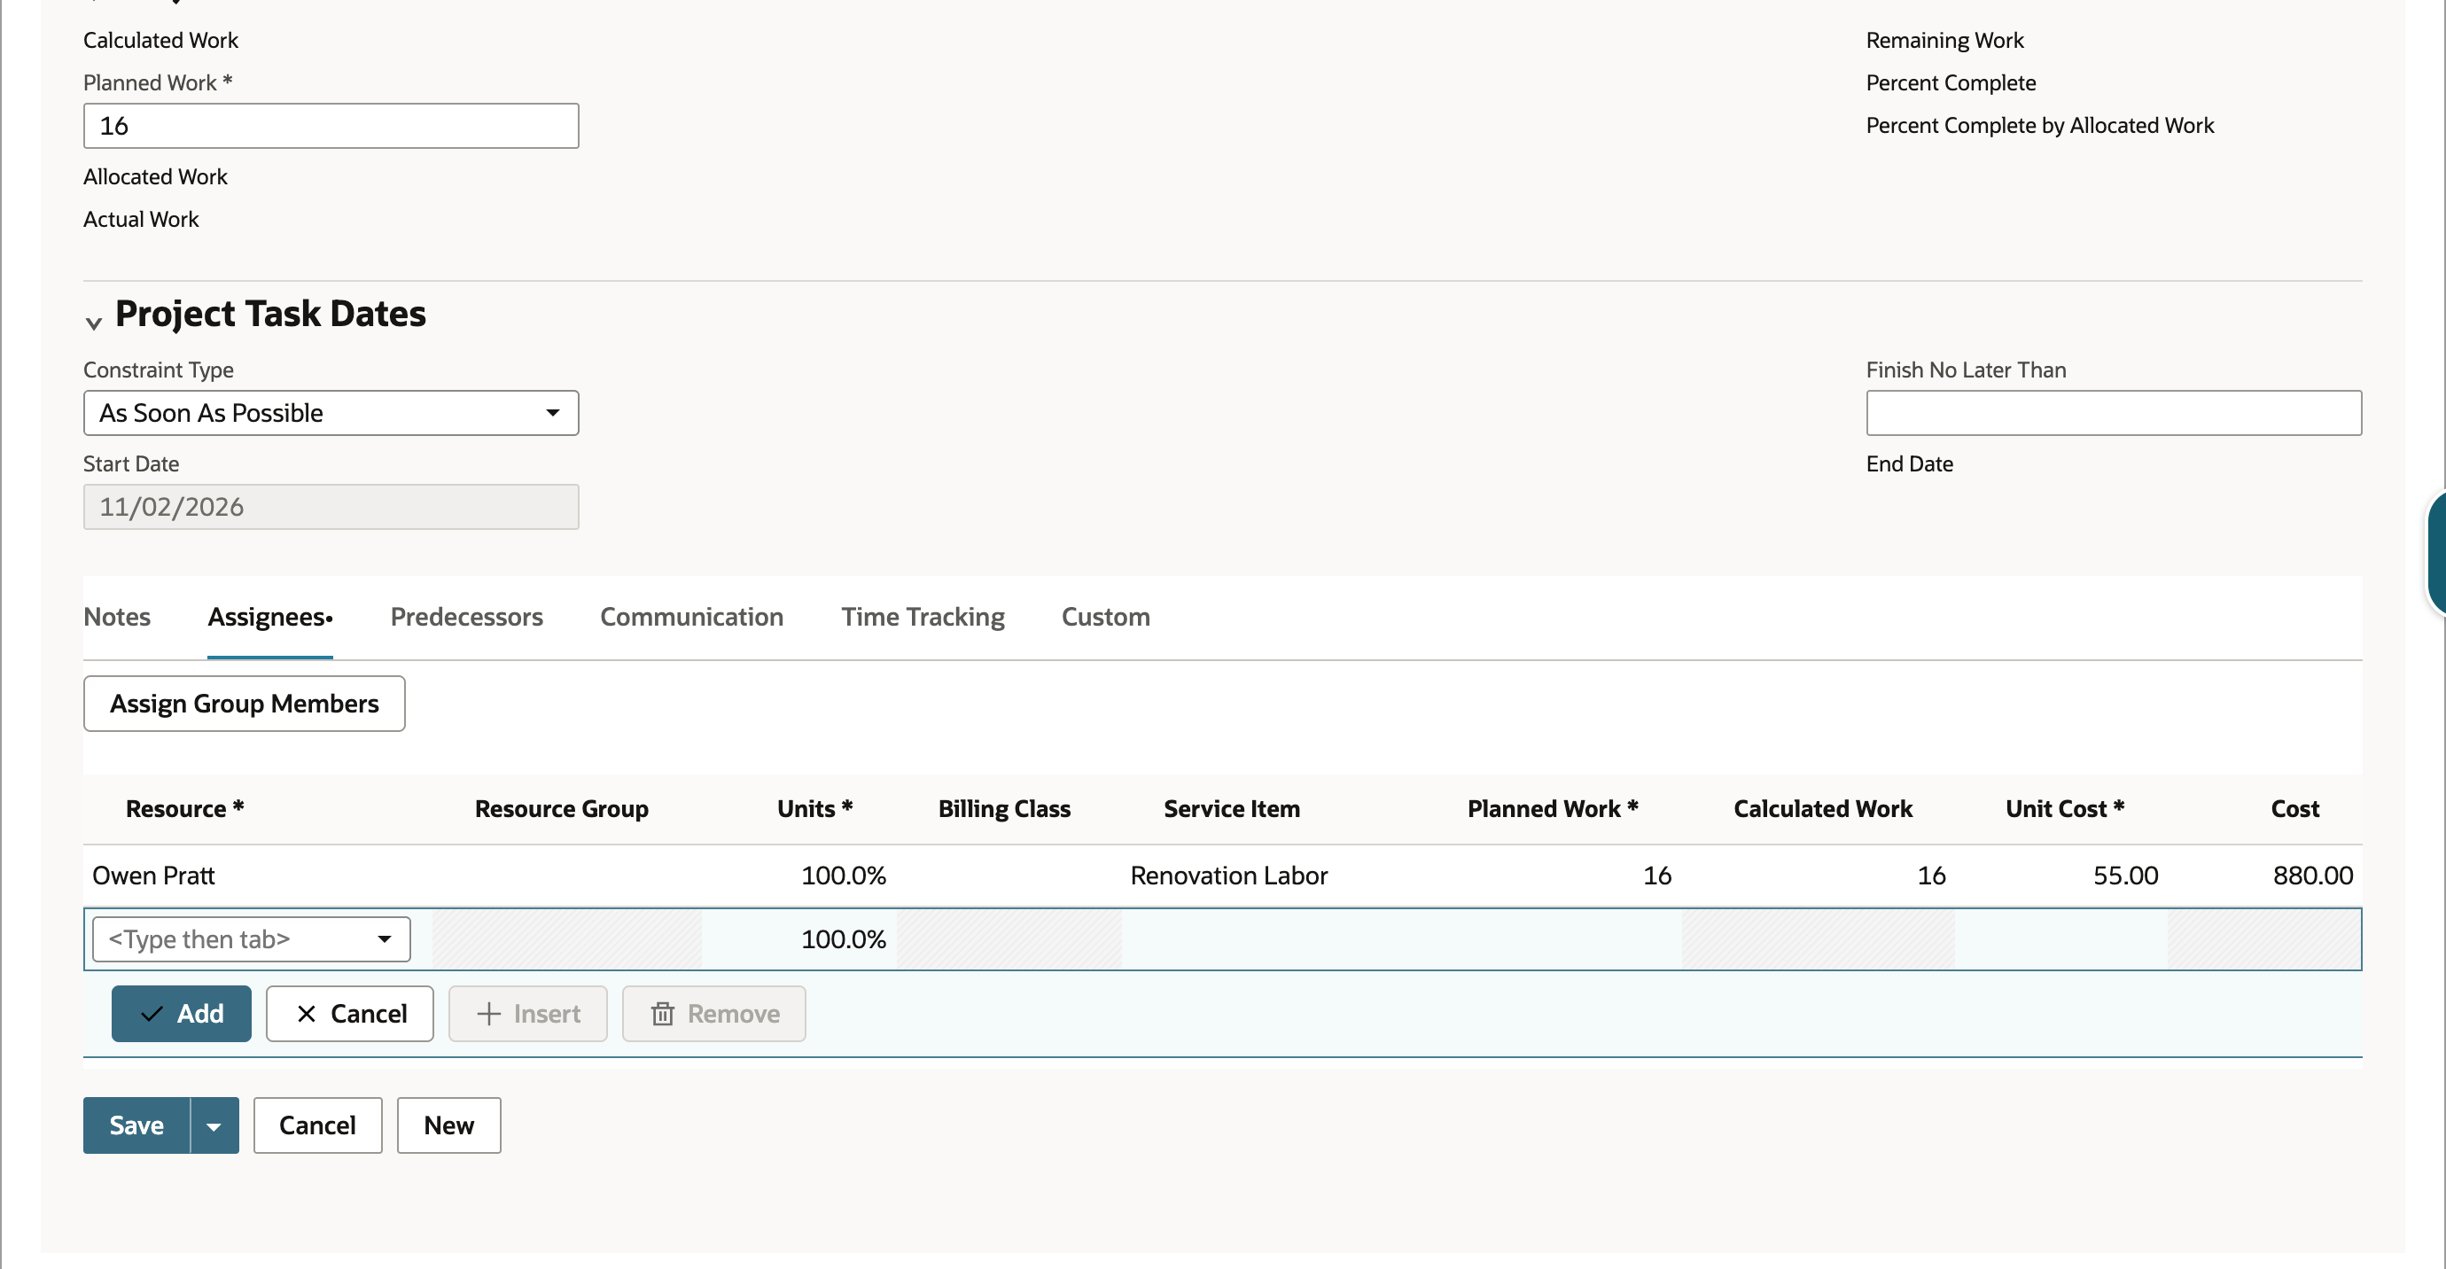This screenshot has width=2446, height=1269.
Task: Click the Service Item column header
Action: tap(1232, 809)
